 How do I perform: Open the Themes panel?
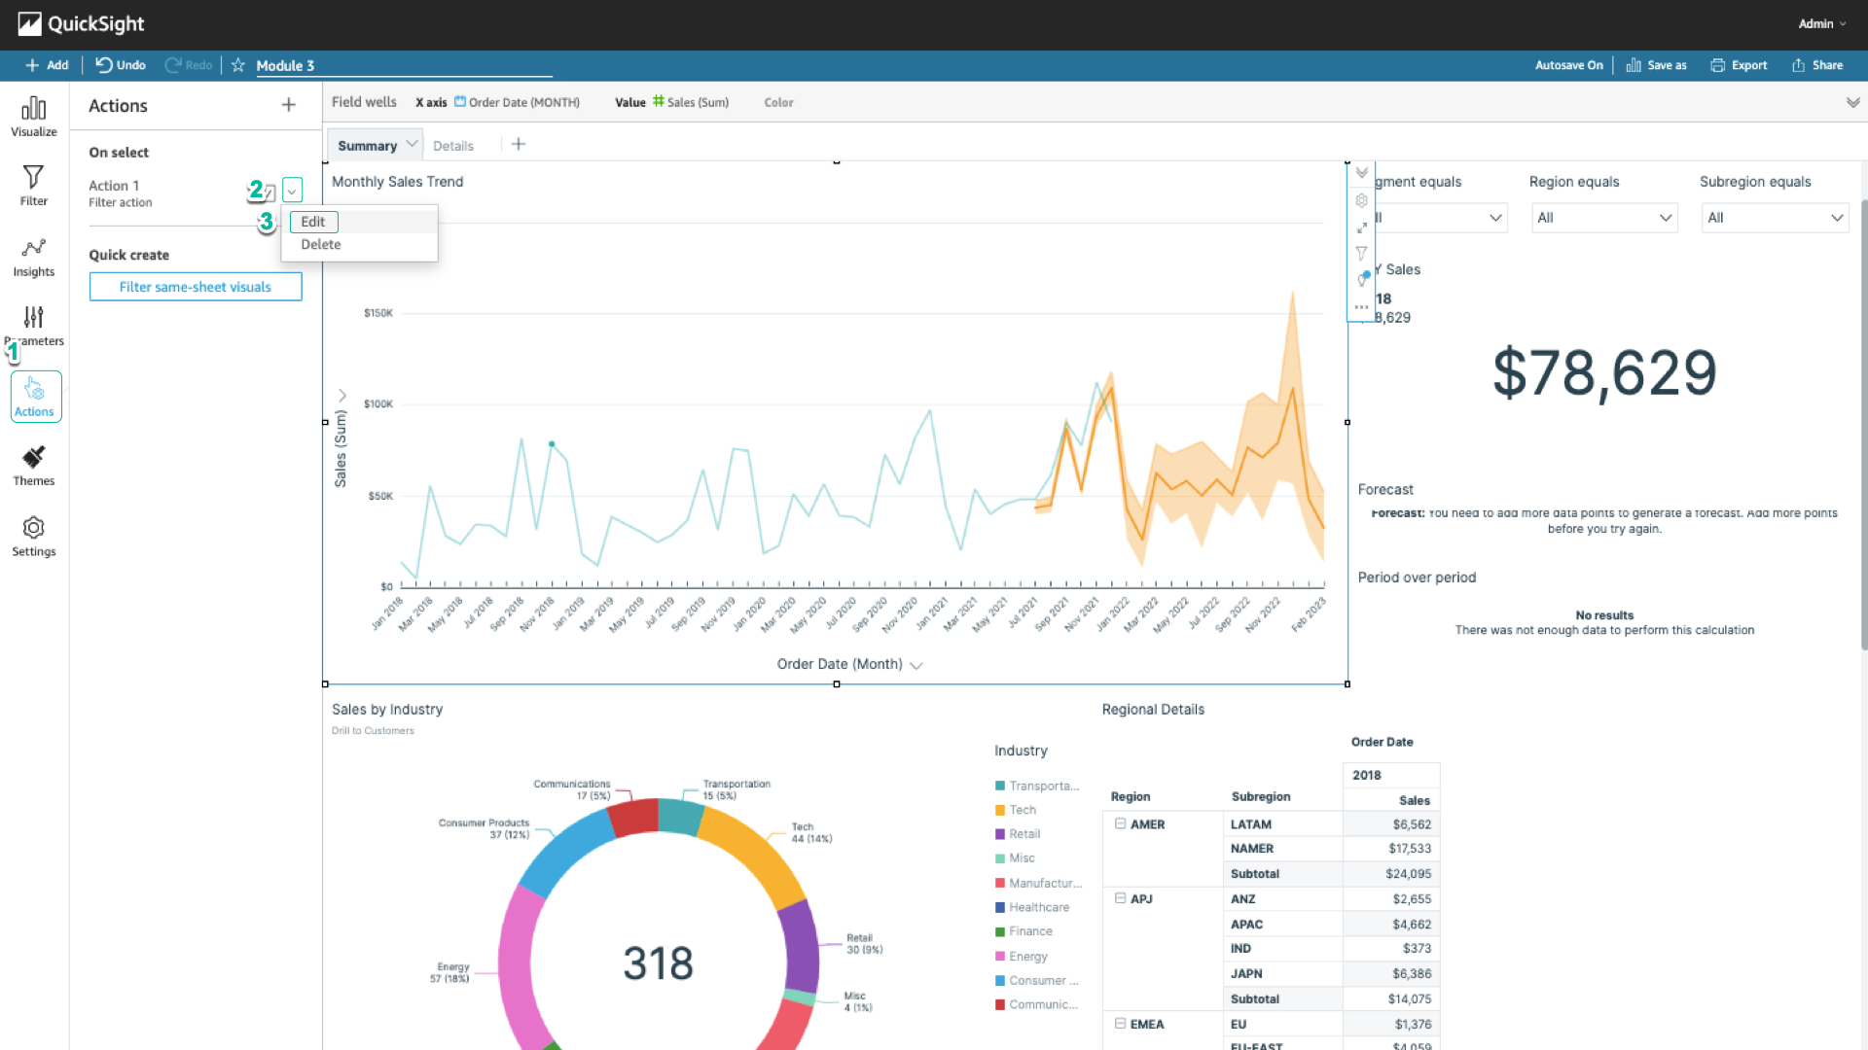[33, 467]
